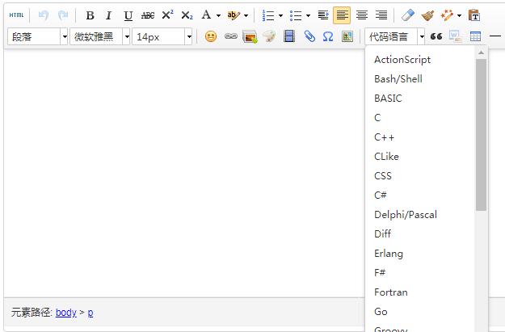505x332 pixels.
Task: Toggle italic formatting
Action: pos(109,15)
